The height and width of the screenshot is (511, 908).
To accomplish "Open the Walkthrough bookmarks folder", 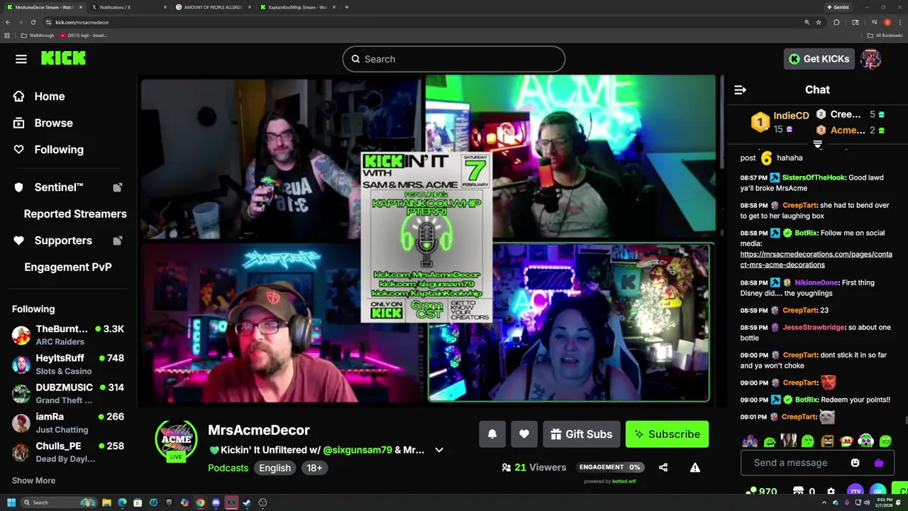I will pos(38,35).
